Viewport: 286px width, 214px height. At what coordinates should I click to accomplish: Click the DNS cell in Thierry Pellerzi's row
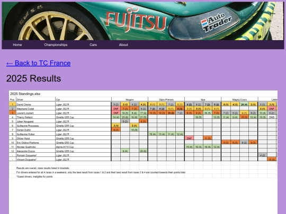pos(272,117)
